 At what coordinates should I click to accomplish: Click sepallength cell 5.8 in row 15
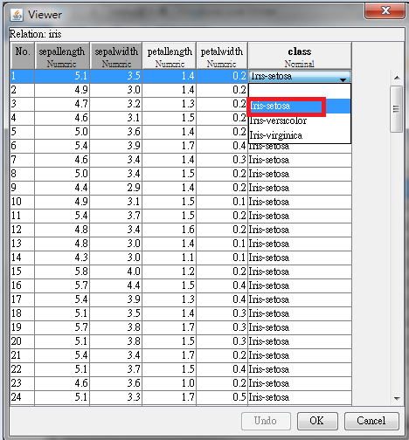coord(62,272)
